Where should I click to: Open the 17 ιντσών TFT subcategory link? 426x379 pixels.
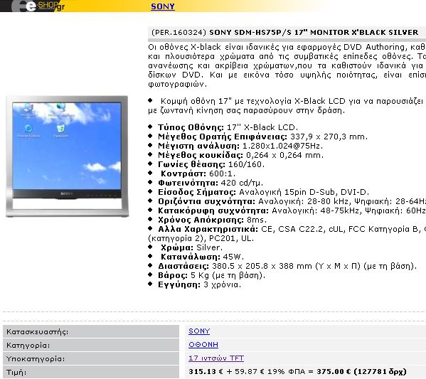pyautogui.click(x=216, y=358)
